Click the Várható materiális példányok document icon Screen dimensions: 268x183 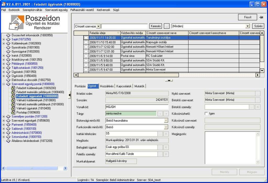pyautogui.click(x=13, y=104)
